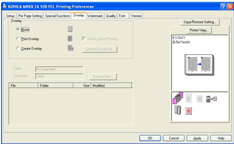Toggle Check before Printing checkbox

click(x=84, y=39)
